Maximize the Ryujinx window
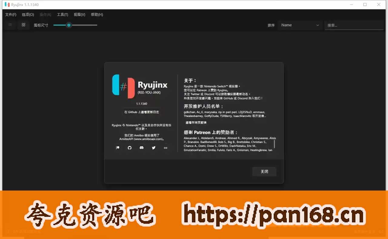 365,5
